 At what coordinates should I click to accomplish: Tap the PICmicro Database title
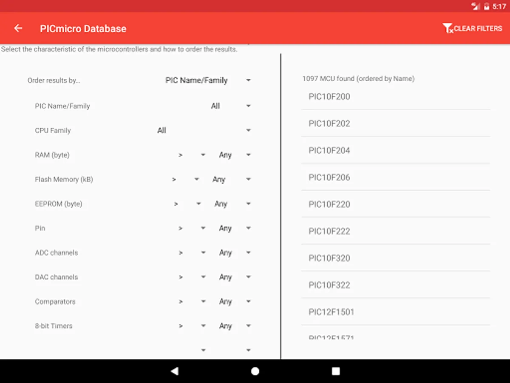[x=83, y=29]
